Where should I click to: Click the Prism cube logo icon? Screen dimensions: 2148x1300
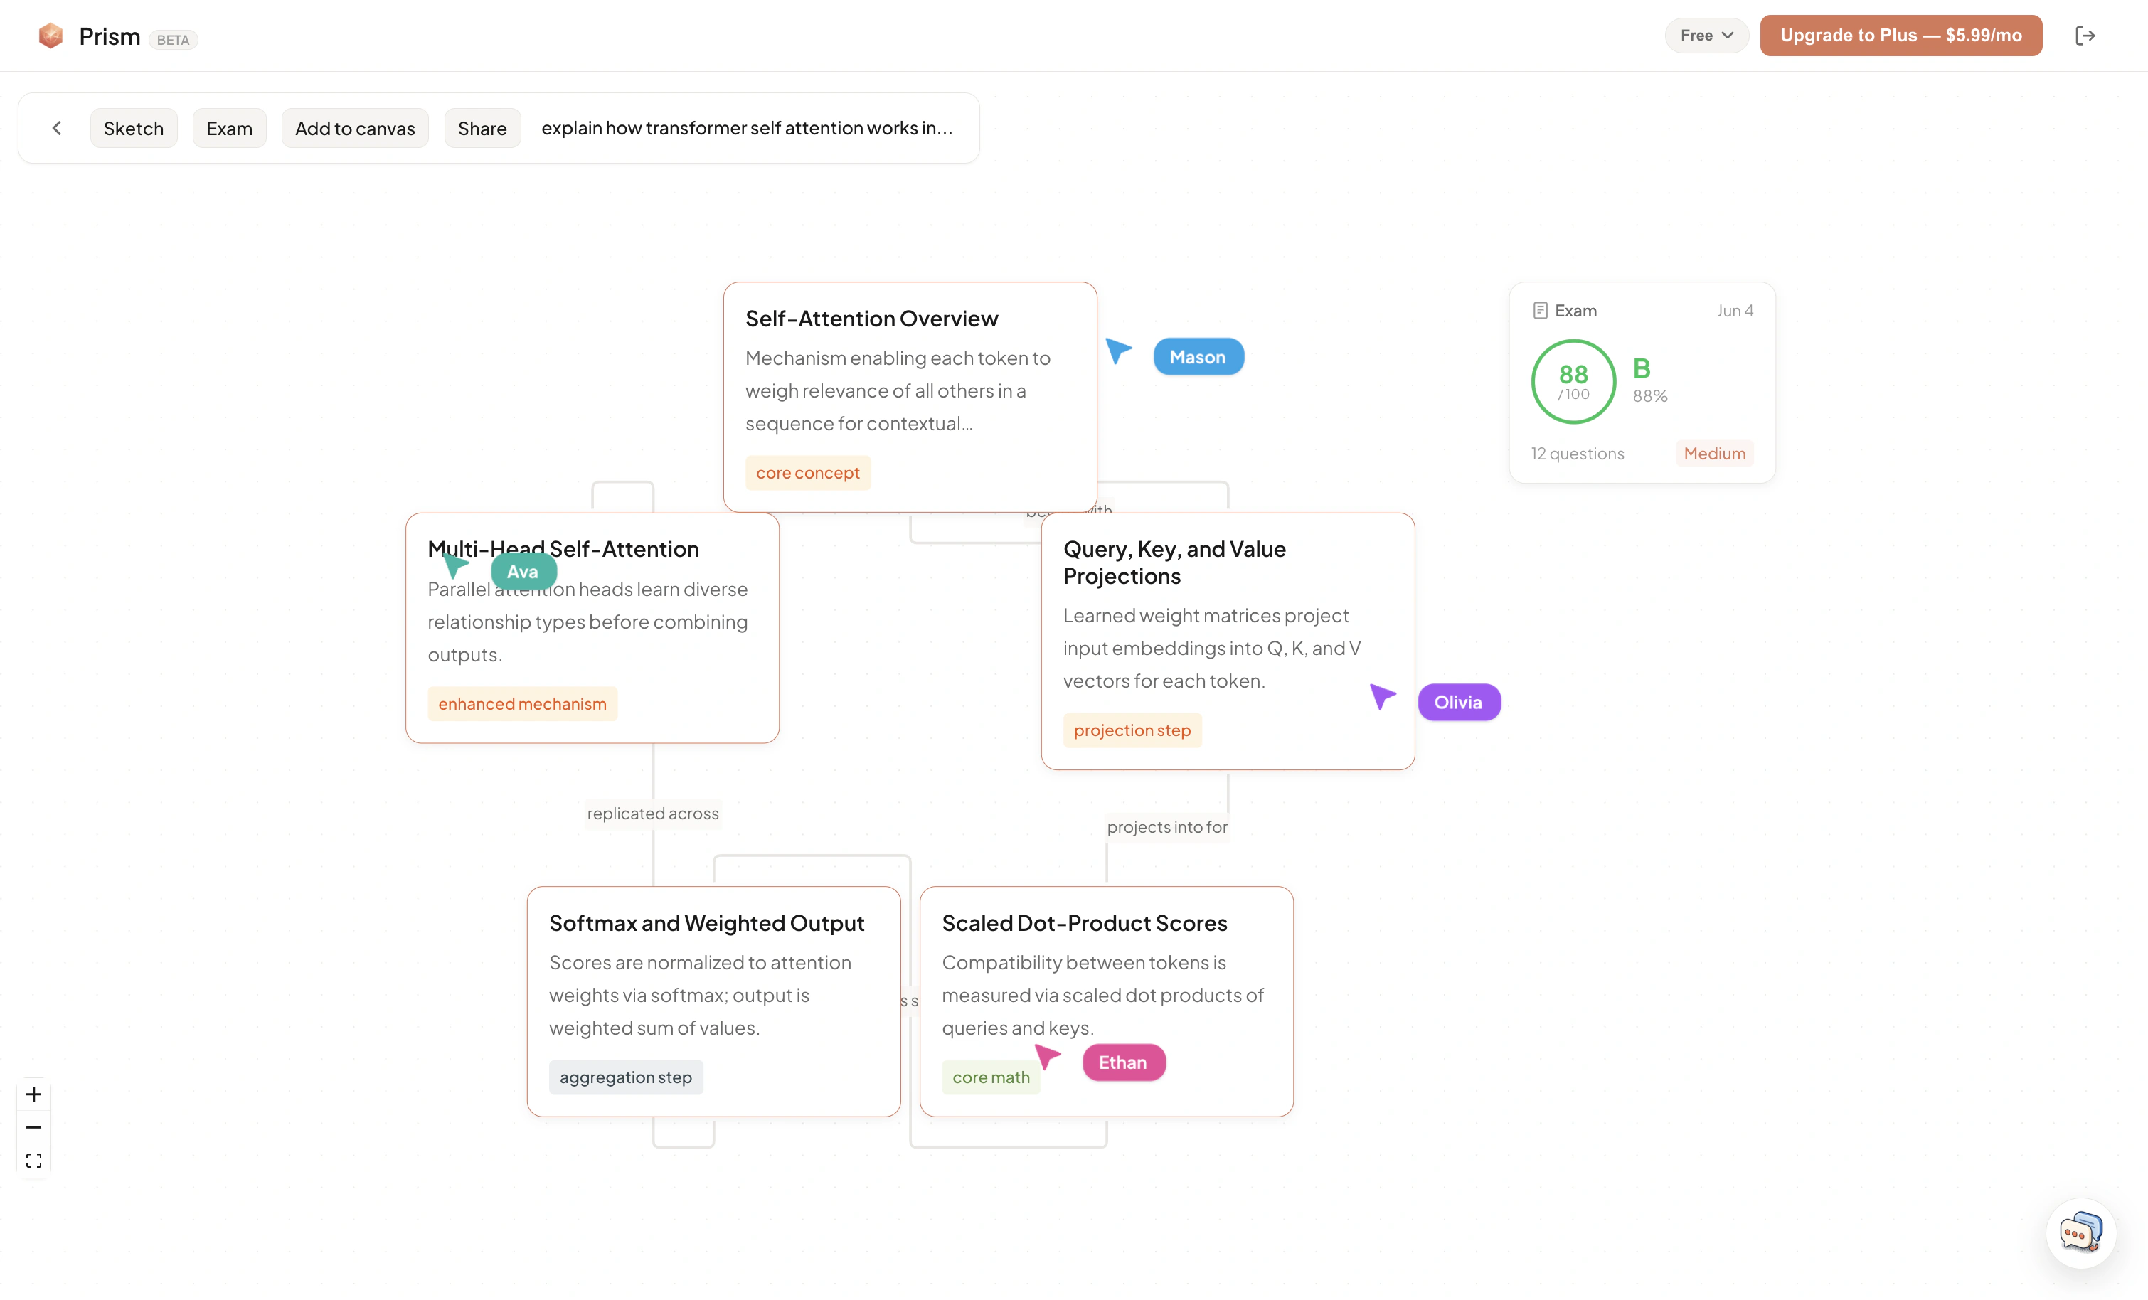50,36
